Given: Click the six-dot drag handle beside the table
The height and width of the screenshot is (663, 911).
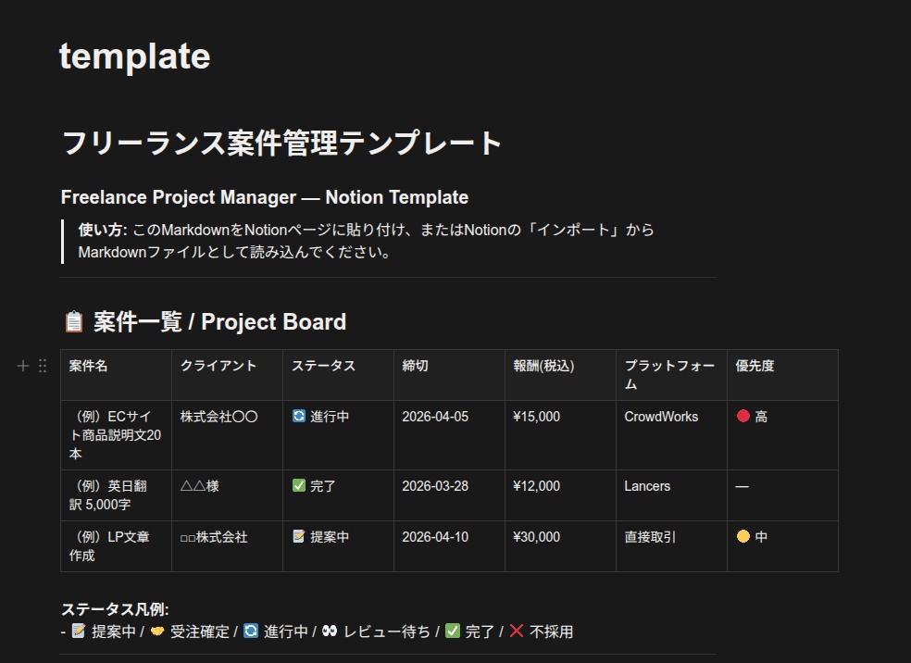Looking at the screenshot, I should [x=42, y=366].
